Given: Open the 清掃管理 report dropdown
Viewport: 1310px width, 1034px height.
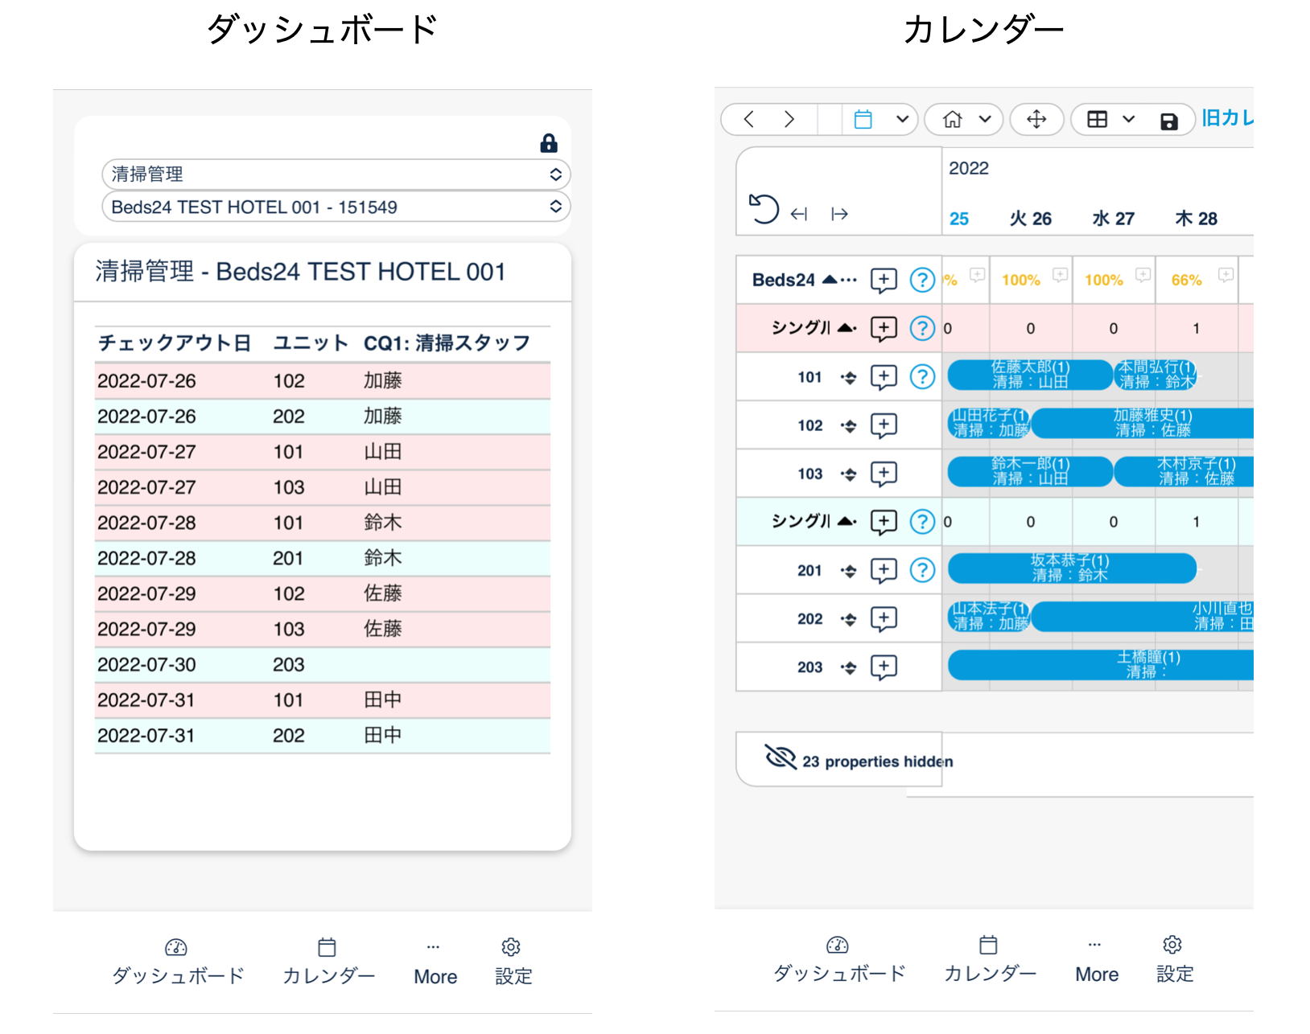Looking at the screenshot, I should 336,174.
